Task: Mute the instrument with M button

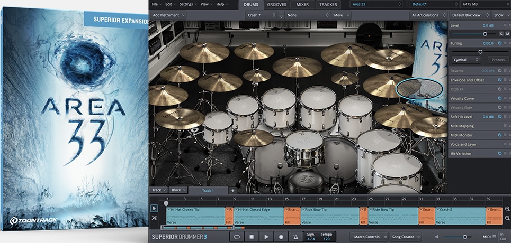Action: tap(507, 34)
